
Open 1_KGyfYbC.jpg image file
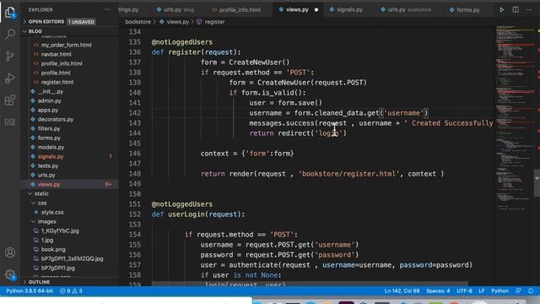pyautogui.click(x=60, y=231)
